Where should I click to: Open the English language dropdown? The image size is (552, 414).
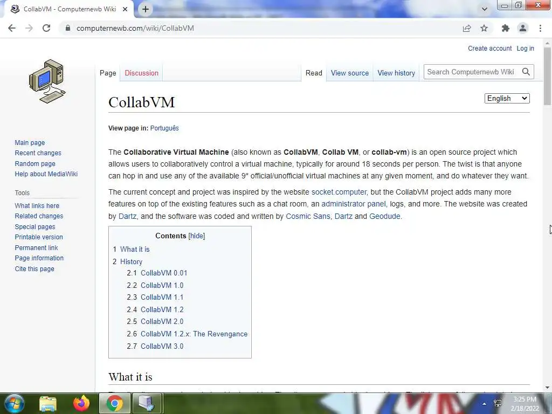pyautogui.click(x=507, y=99)
